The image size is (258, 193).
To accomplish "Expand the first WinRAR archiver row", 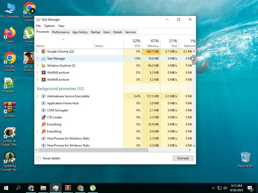I will [x=38, y=73].
